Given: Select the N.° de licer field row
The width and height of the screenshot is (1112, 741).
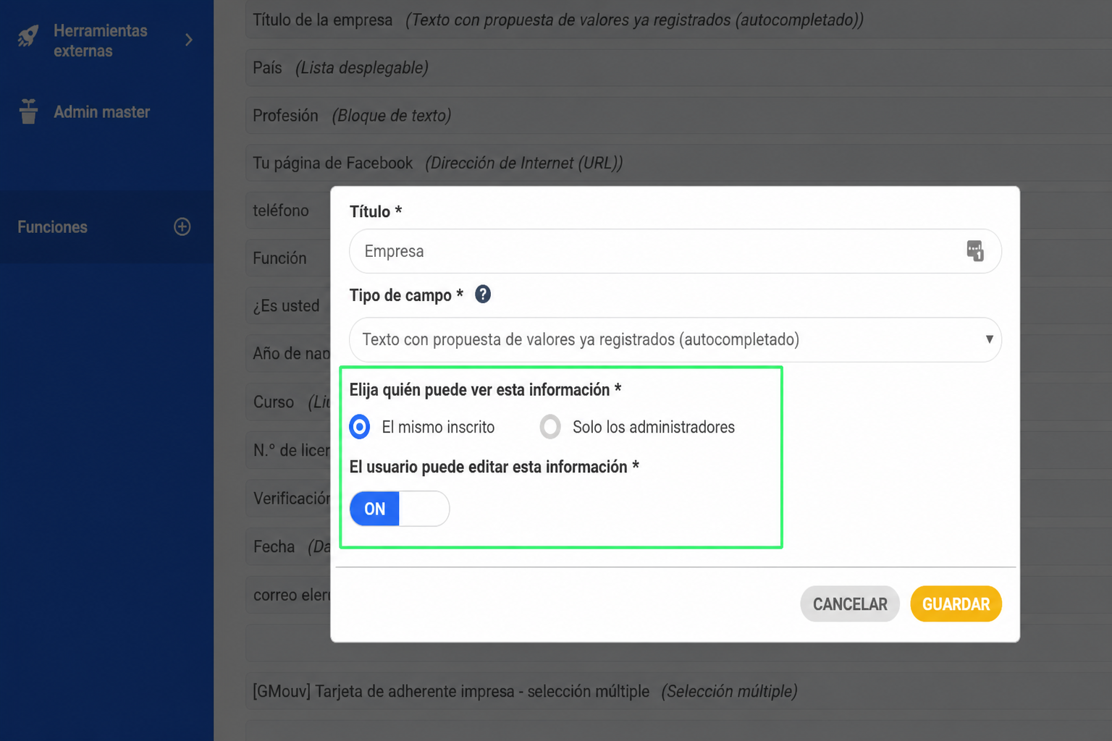Looking at the screenshot, I should (288, 450).
